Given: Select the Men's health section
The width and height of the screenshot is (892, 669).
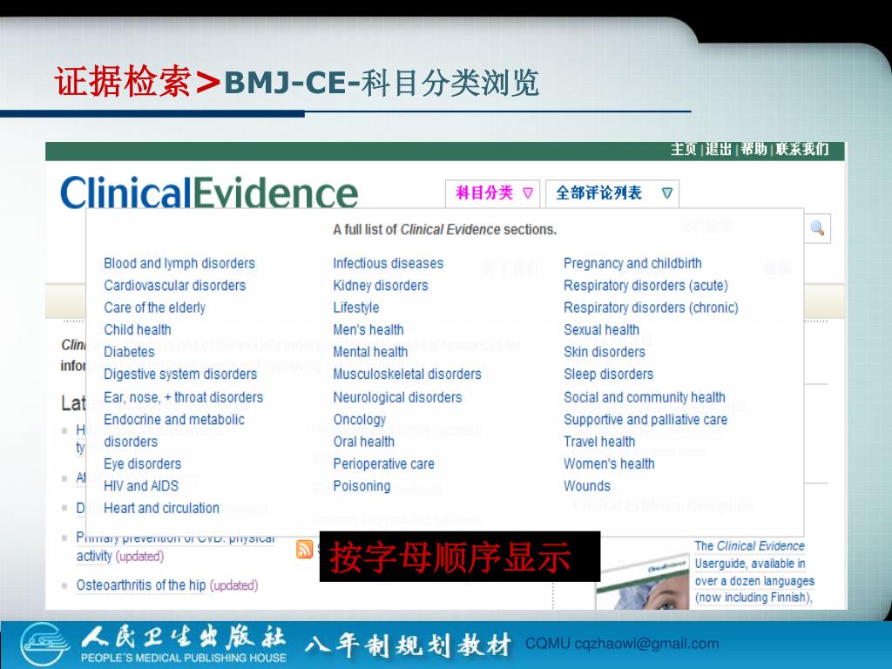Looking at the screenshot, I should click(x=368, y=330).
